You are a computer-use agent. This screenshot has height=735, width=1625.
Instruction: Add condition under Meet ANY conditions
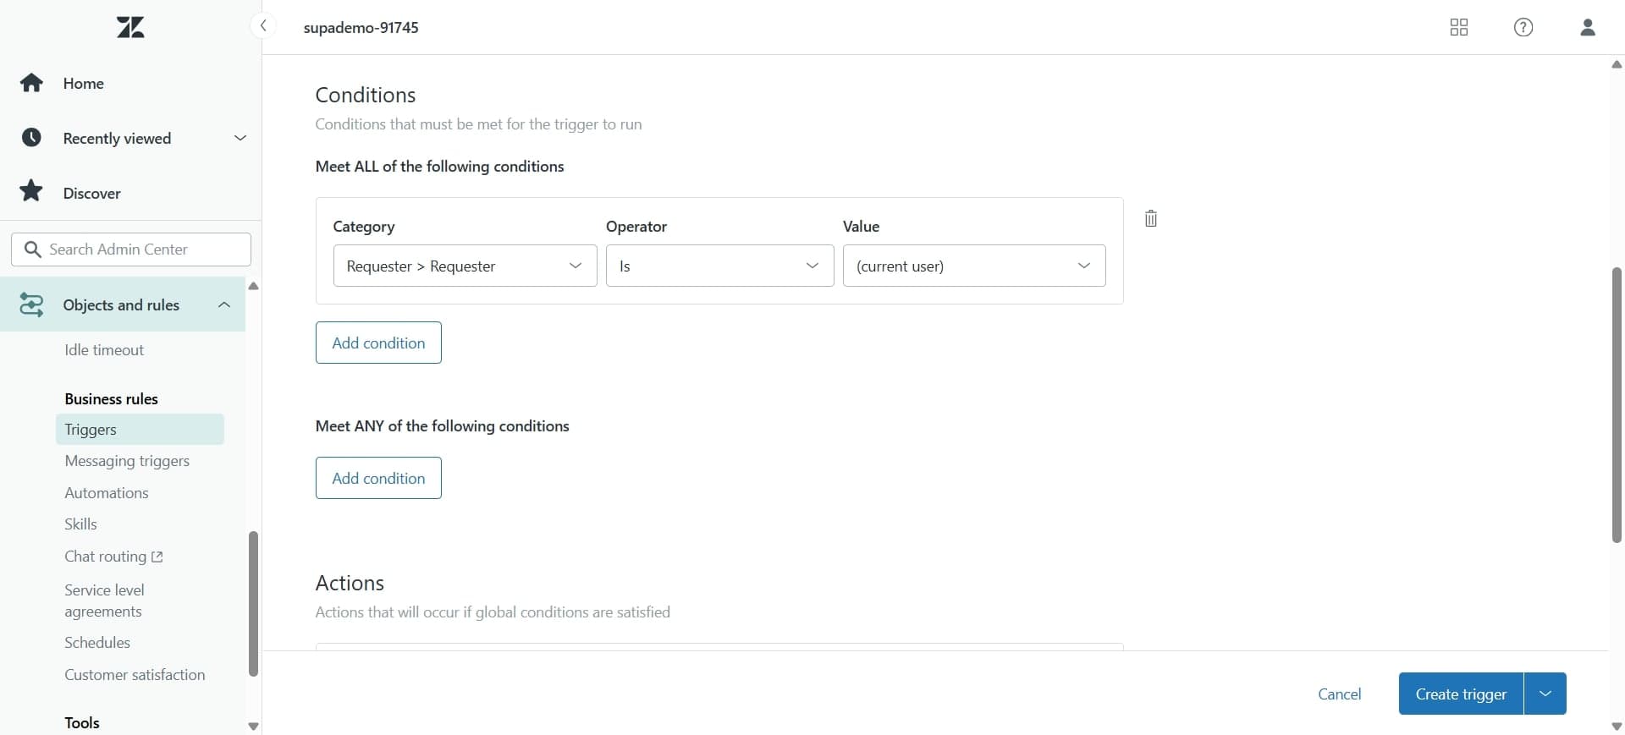378,478
